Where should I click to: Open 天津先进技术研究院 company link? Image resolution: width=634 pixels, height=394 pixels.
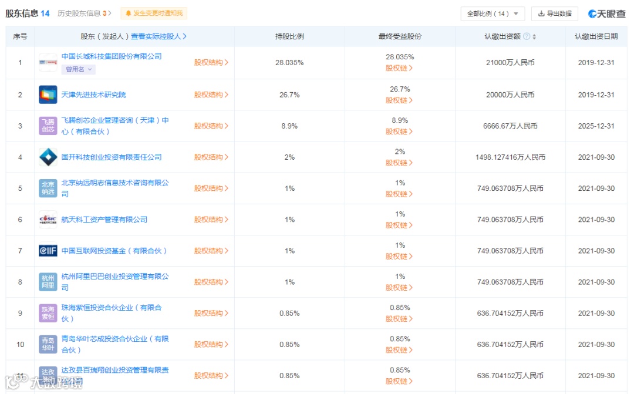coord(93,95)
